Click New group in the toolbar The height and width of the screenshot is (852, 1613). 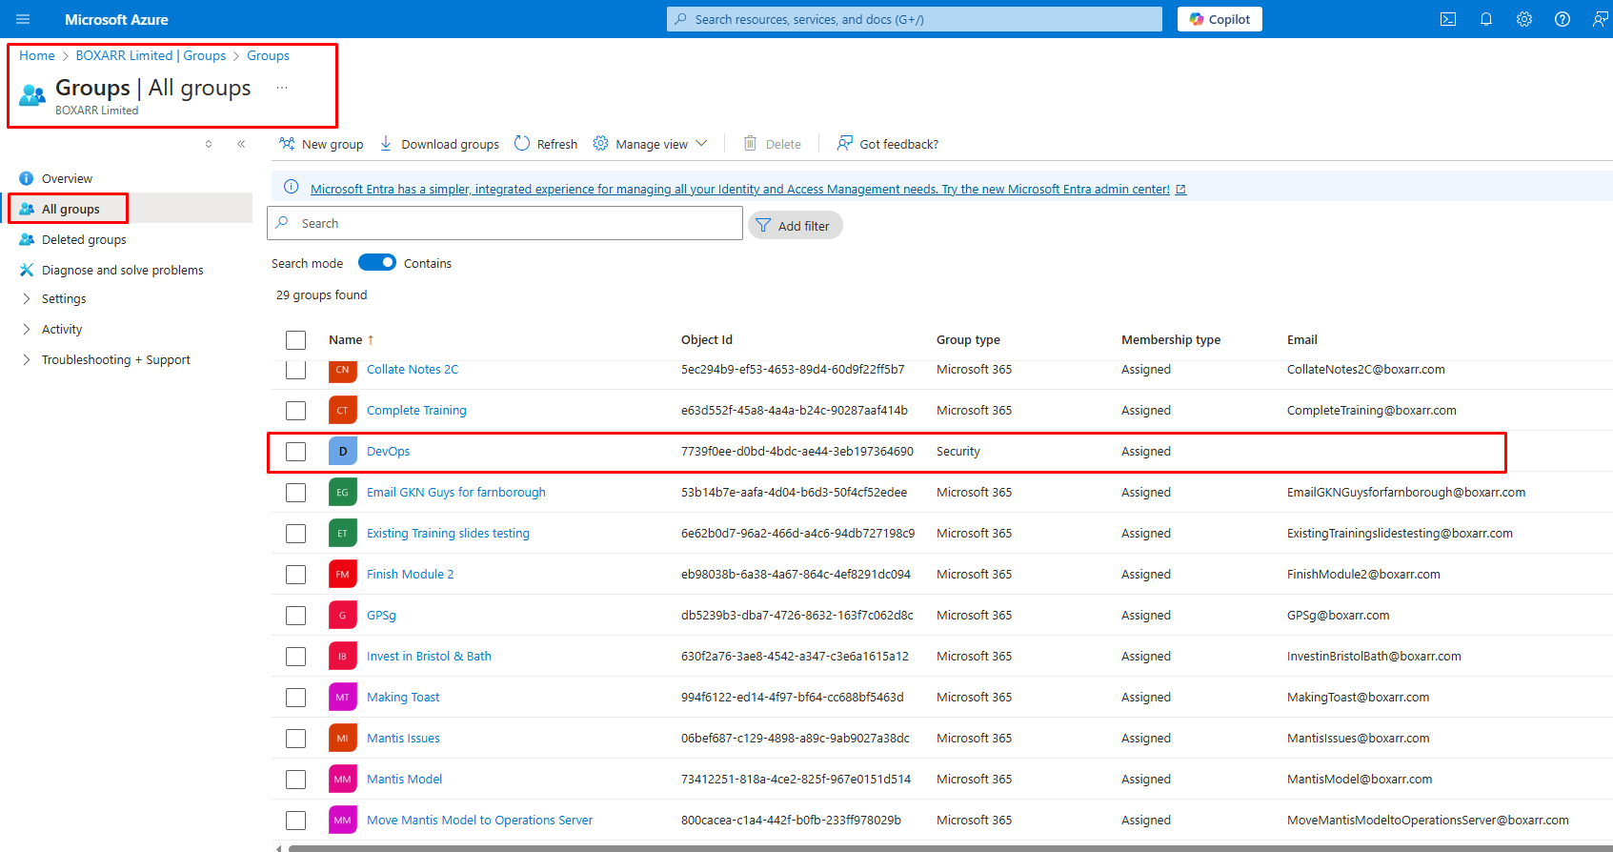[x=321, y=144]
